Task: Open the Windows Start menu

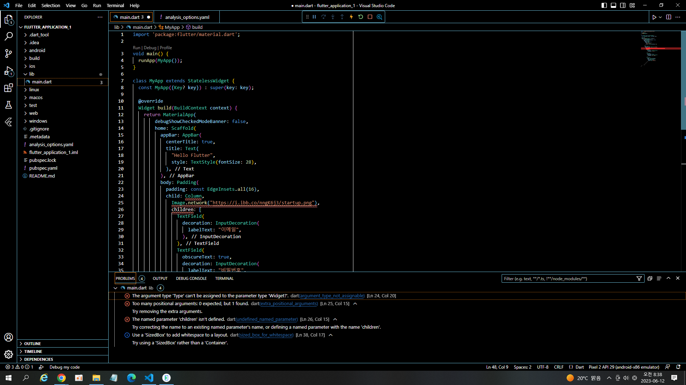Action: point(9,378)
